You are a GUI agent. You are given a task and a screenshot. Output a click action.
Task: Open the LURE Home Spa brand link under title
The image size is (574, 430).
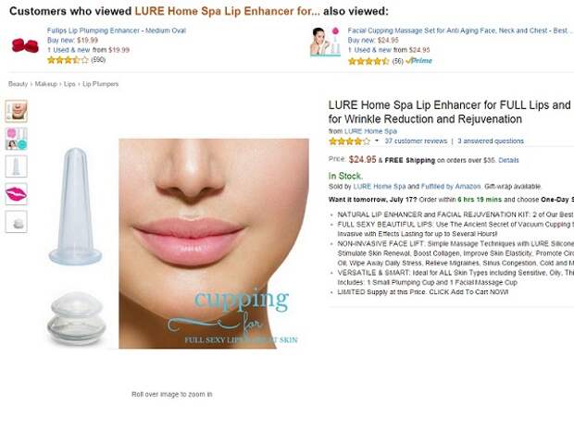370,131
